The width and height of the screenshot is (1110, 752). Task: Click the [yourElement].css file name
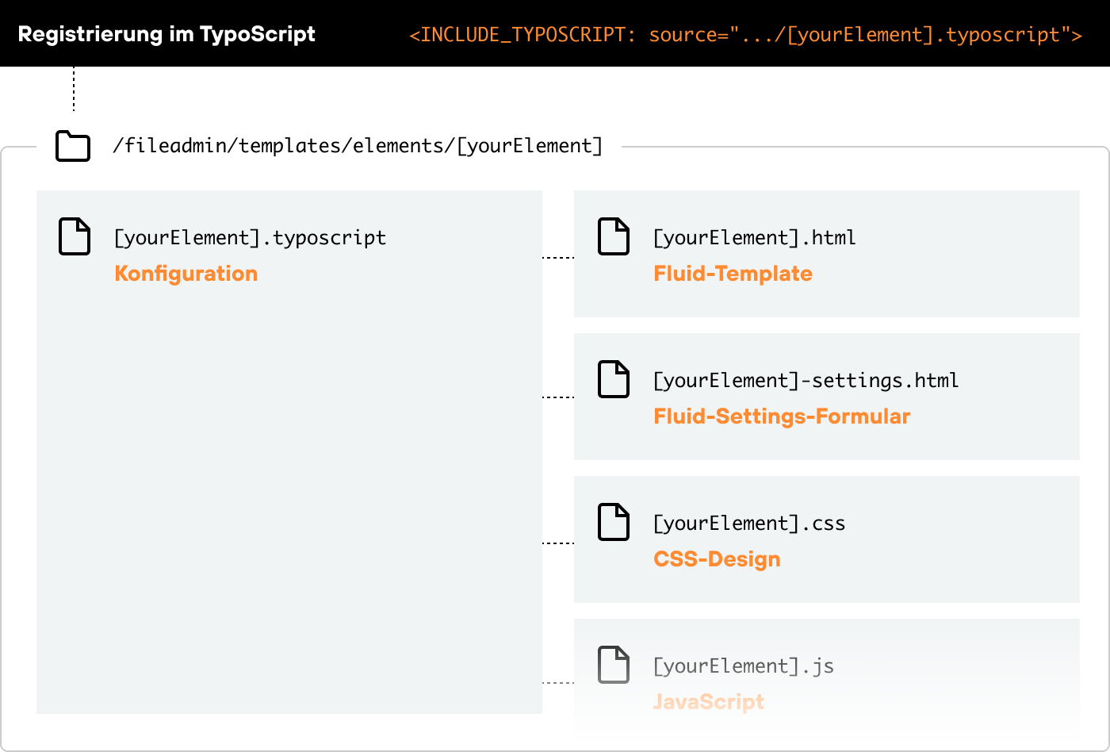(748, 524)
